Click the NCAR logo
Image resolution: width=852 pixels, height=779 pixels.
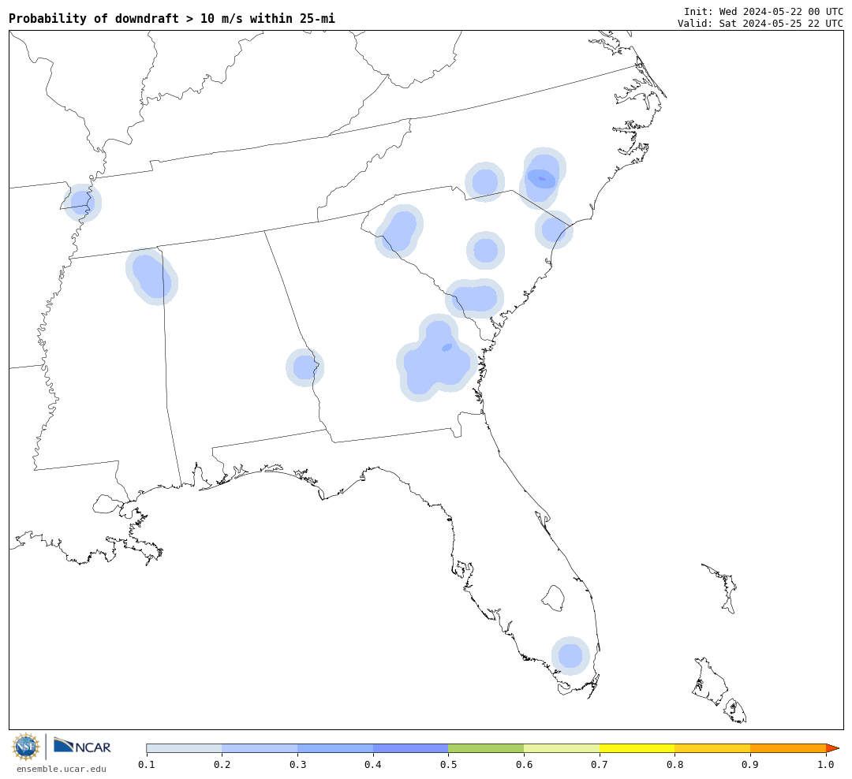[x=82, y=746]
